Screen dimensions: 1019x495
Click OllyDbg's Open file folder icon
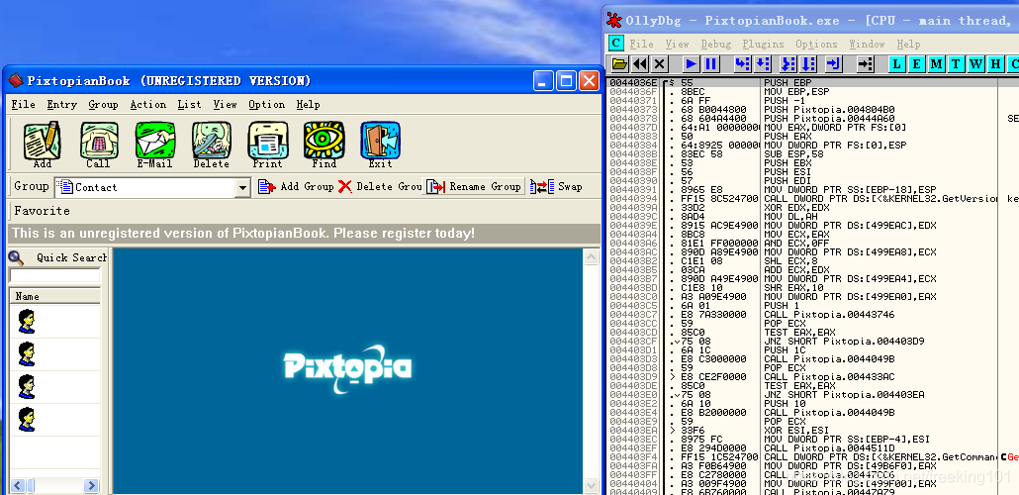(620, 63)
